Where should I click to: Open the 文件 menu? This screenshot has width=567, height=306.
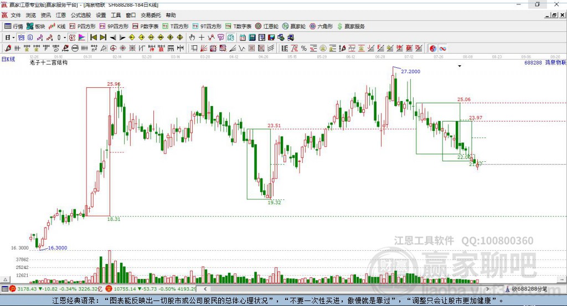pos(16,15)
